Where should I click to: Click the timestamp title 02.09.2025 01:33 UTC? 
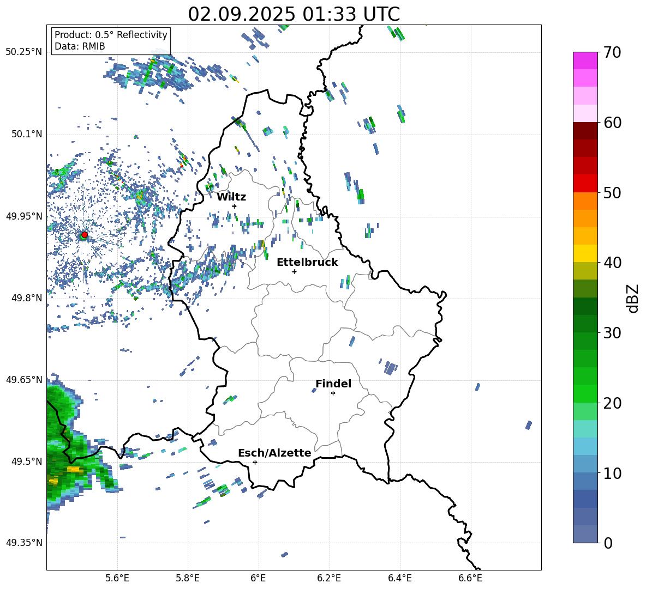[294, 14]
